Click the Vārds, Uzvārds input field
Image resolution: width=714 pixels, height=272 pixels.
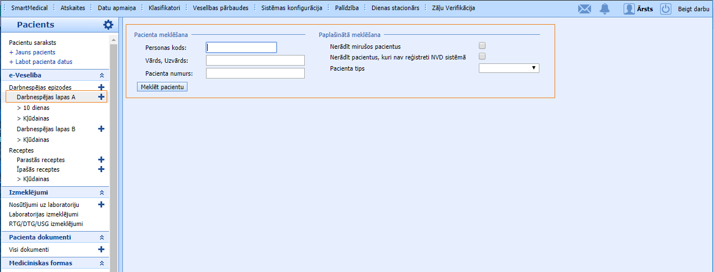coord(255,60)
